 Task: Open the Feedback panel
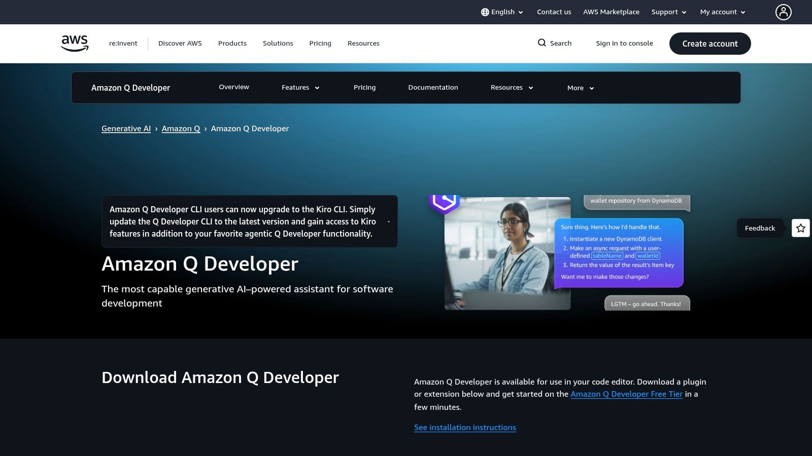(760, 228)
